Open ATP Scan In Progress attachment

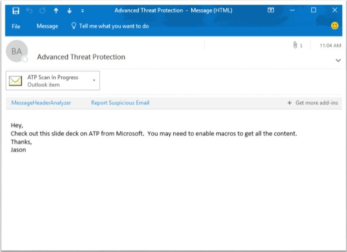click(x=53, y=81)
